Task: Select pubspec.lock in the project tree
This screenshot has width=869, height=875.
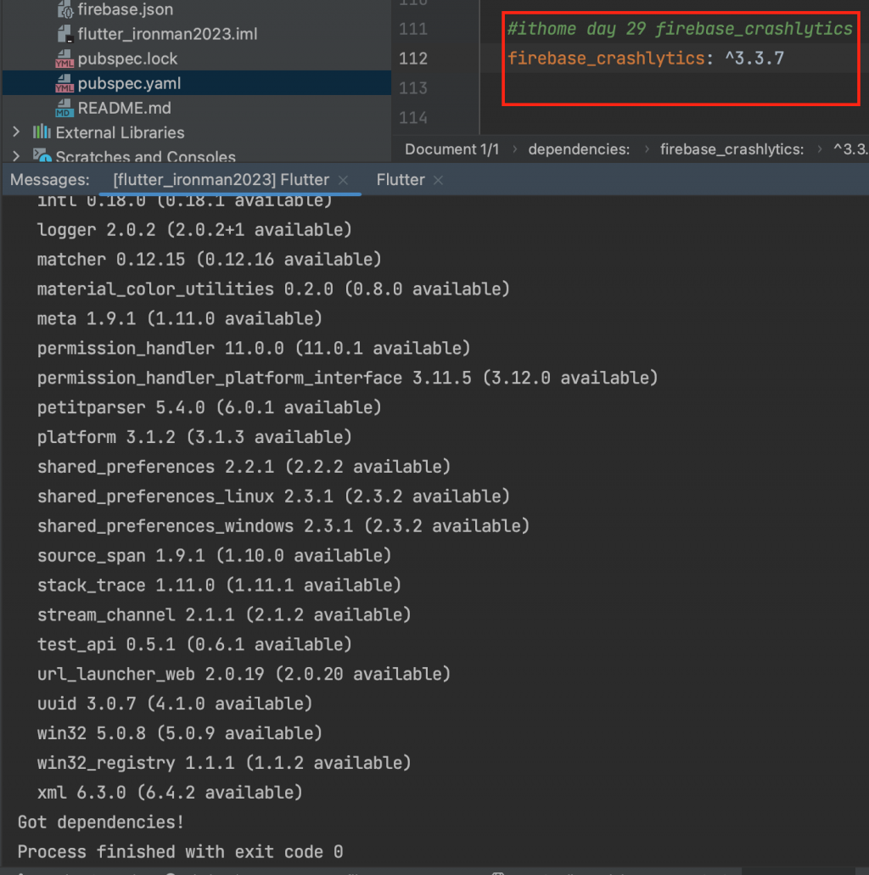Action: click(x=127, y=59)
